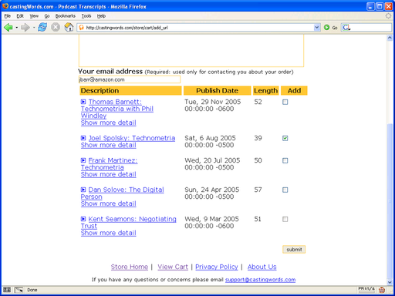Click the Length column header
395x296 pixels.
(266, 91)
